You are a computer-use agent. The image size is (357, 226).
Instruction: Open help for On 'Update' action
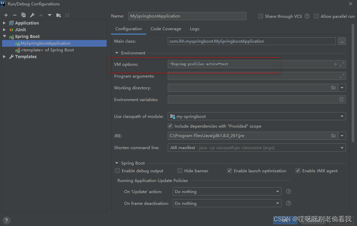point(289,191)
